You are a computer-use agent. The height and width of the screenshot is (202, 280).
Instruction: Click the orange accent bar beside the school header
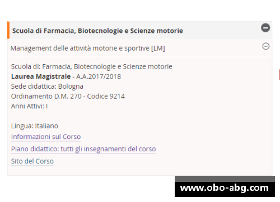click(8, 30)
